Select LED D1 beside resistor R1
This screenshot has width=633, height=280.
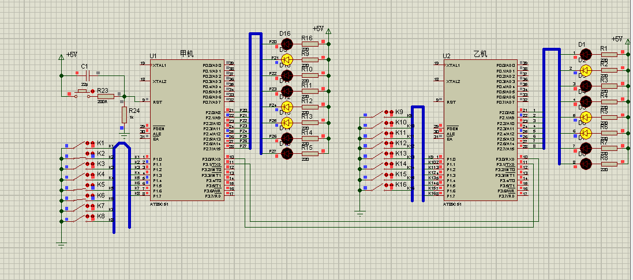tap(586, 54)
